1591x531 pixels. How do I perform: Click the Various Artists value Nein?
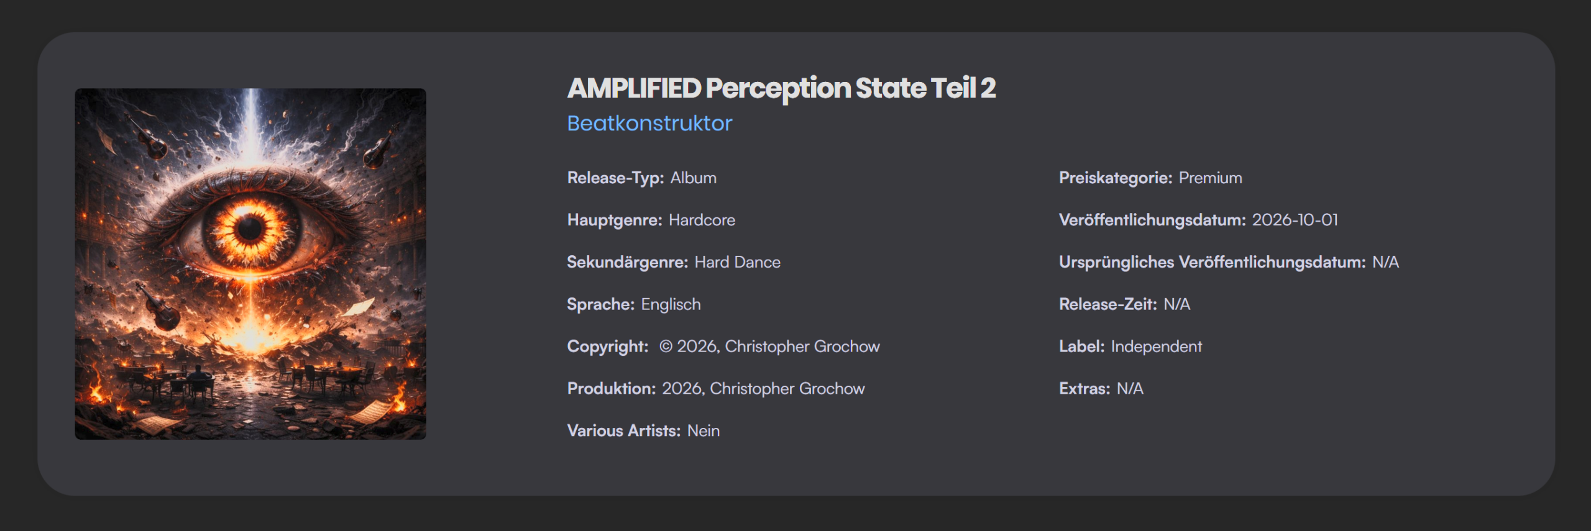[x=703, y=431]
